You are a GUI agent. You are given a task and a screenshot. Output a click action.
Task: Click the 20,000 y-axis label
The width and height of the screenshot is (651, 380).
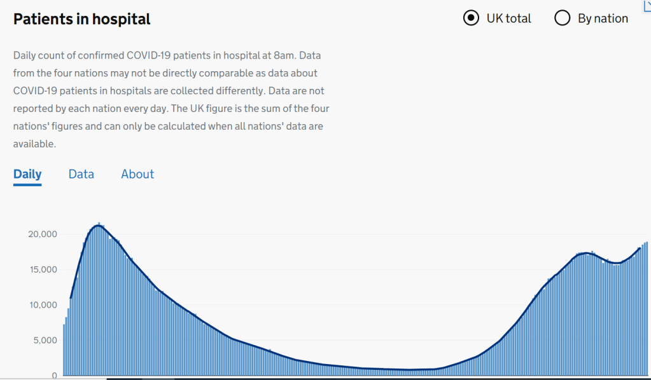[x=43, y=234]
